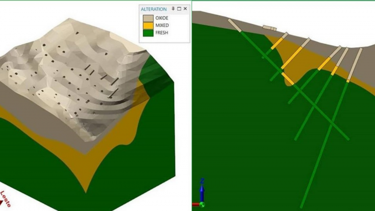Click the OXIDE legend label
This screenshot has height=211, width=375.
pos(162,18)
